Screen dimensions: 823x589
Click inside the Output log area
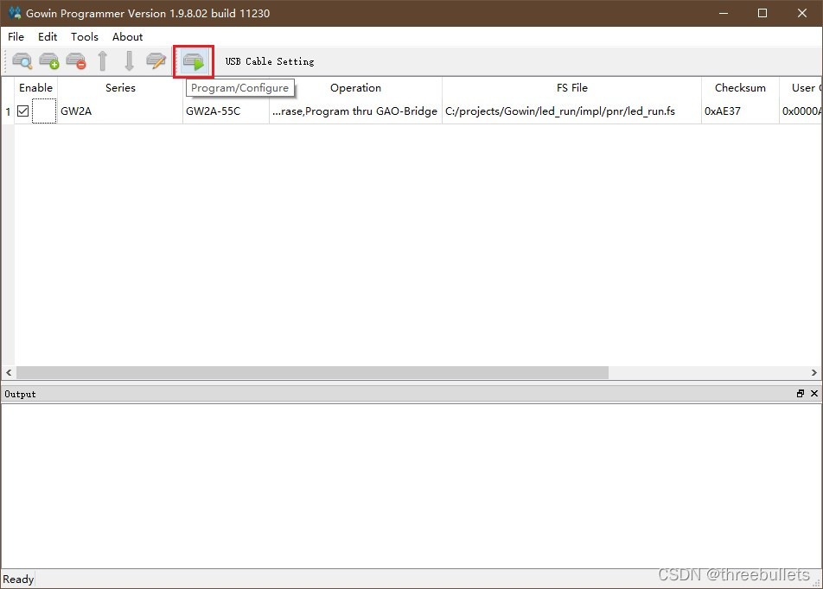411,485
